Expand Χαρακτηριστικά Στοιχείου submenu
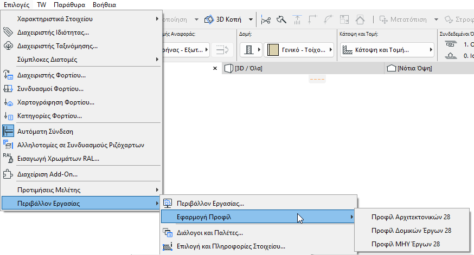This screenshot has height=255, width=474. 81,19
